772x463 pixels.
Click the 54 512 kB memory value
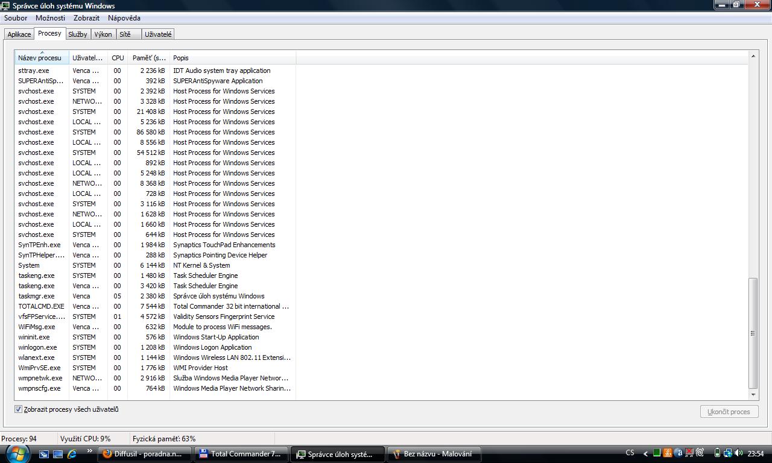pyautogui.click(x=151, y=153)
